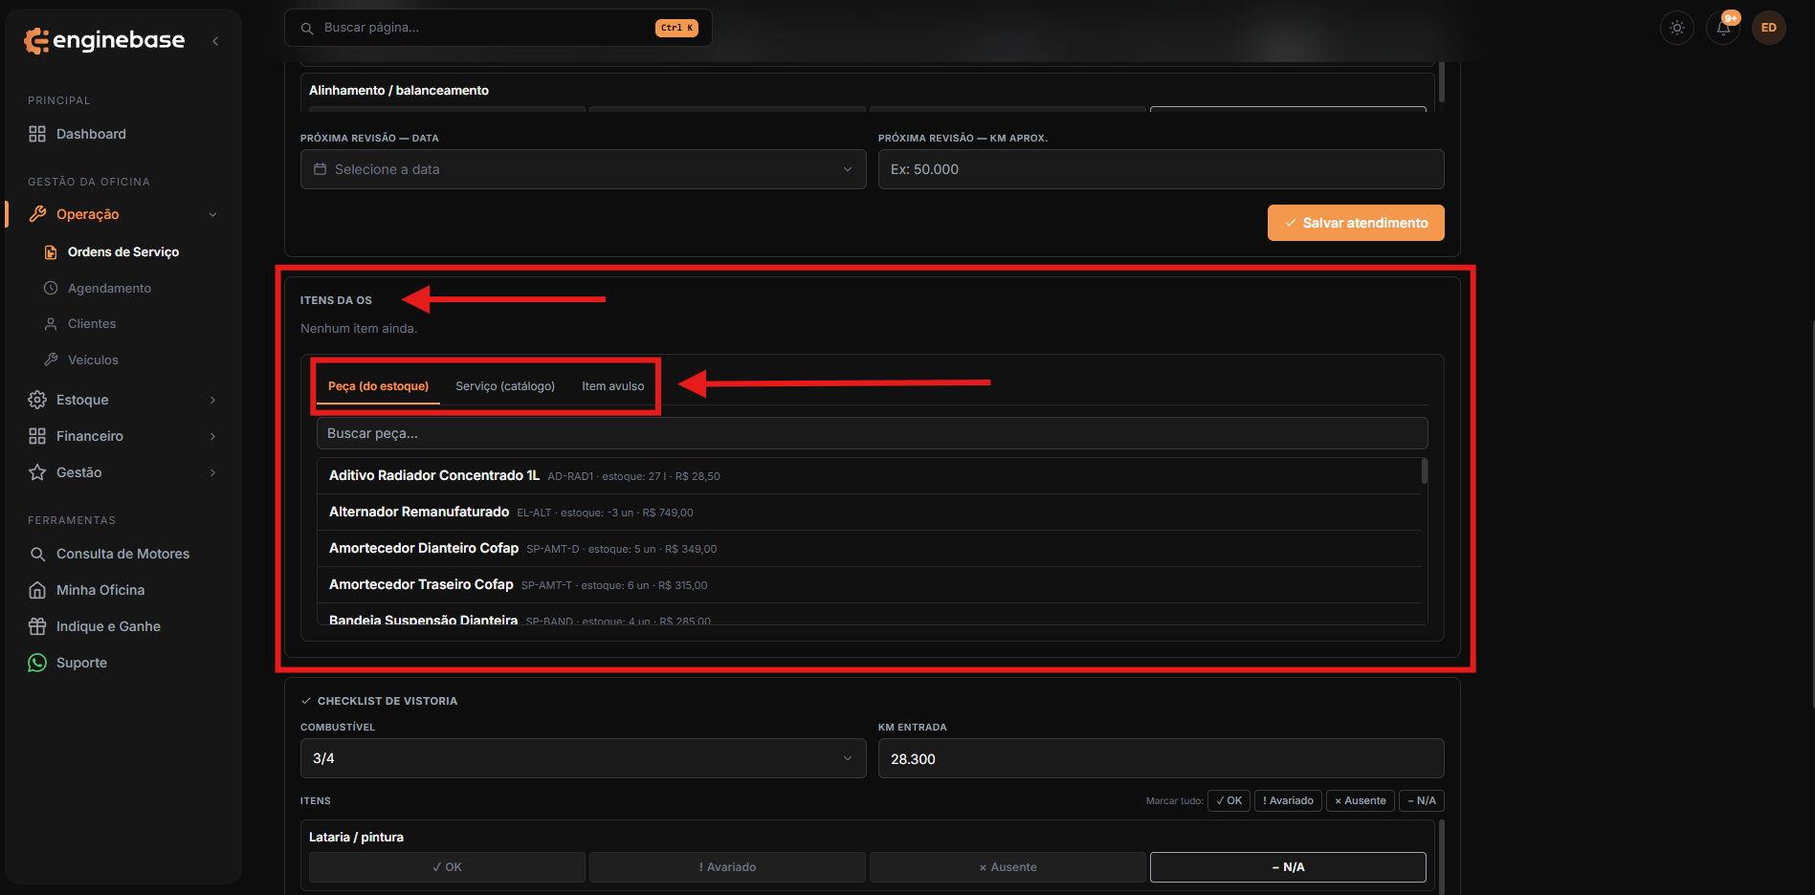Mark Lataria / pintura as Ausente

pos(1007,867)
